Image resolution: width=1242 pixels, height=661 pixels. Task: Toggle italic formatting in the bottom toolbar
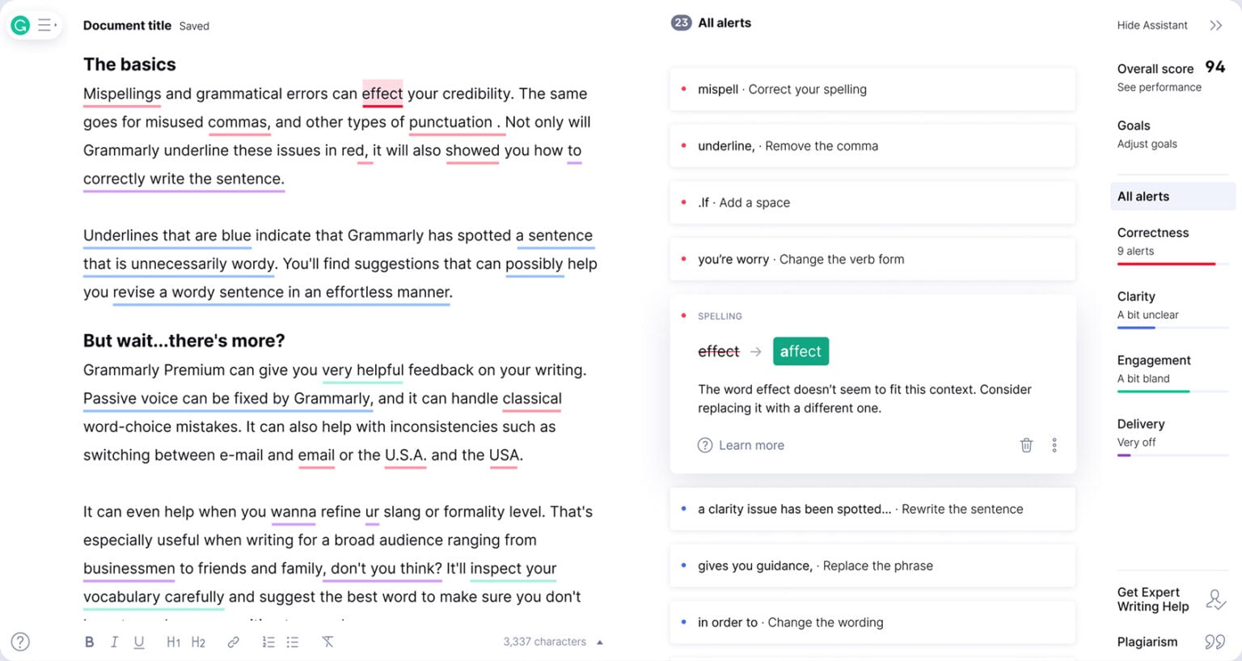pos(114,642)
